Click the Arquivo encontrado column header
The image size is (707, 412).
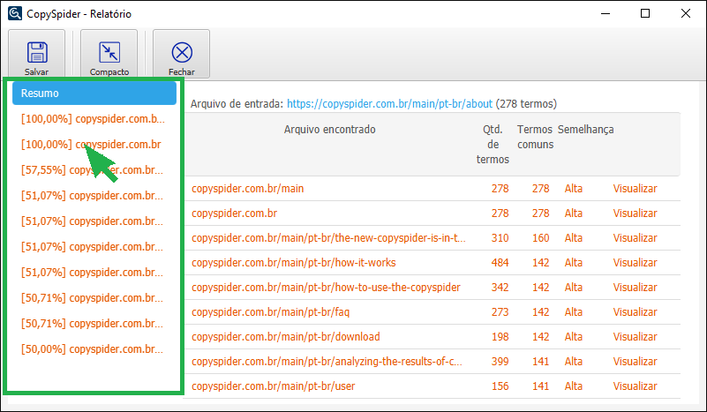coord(329,130)
